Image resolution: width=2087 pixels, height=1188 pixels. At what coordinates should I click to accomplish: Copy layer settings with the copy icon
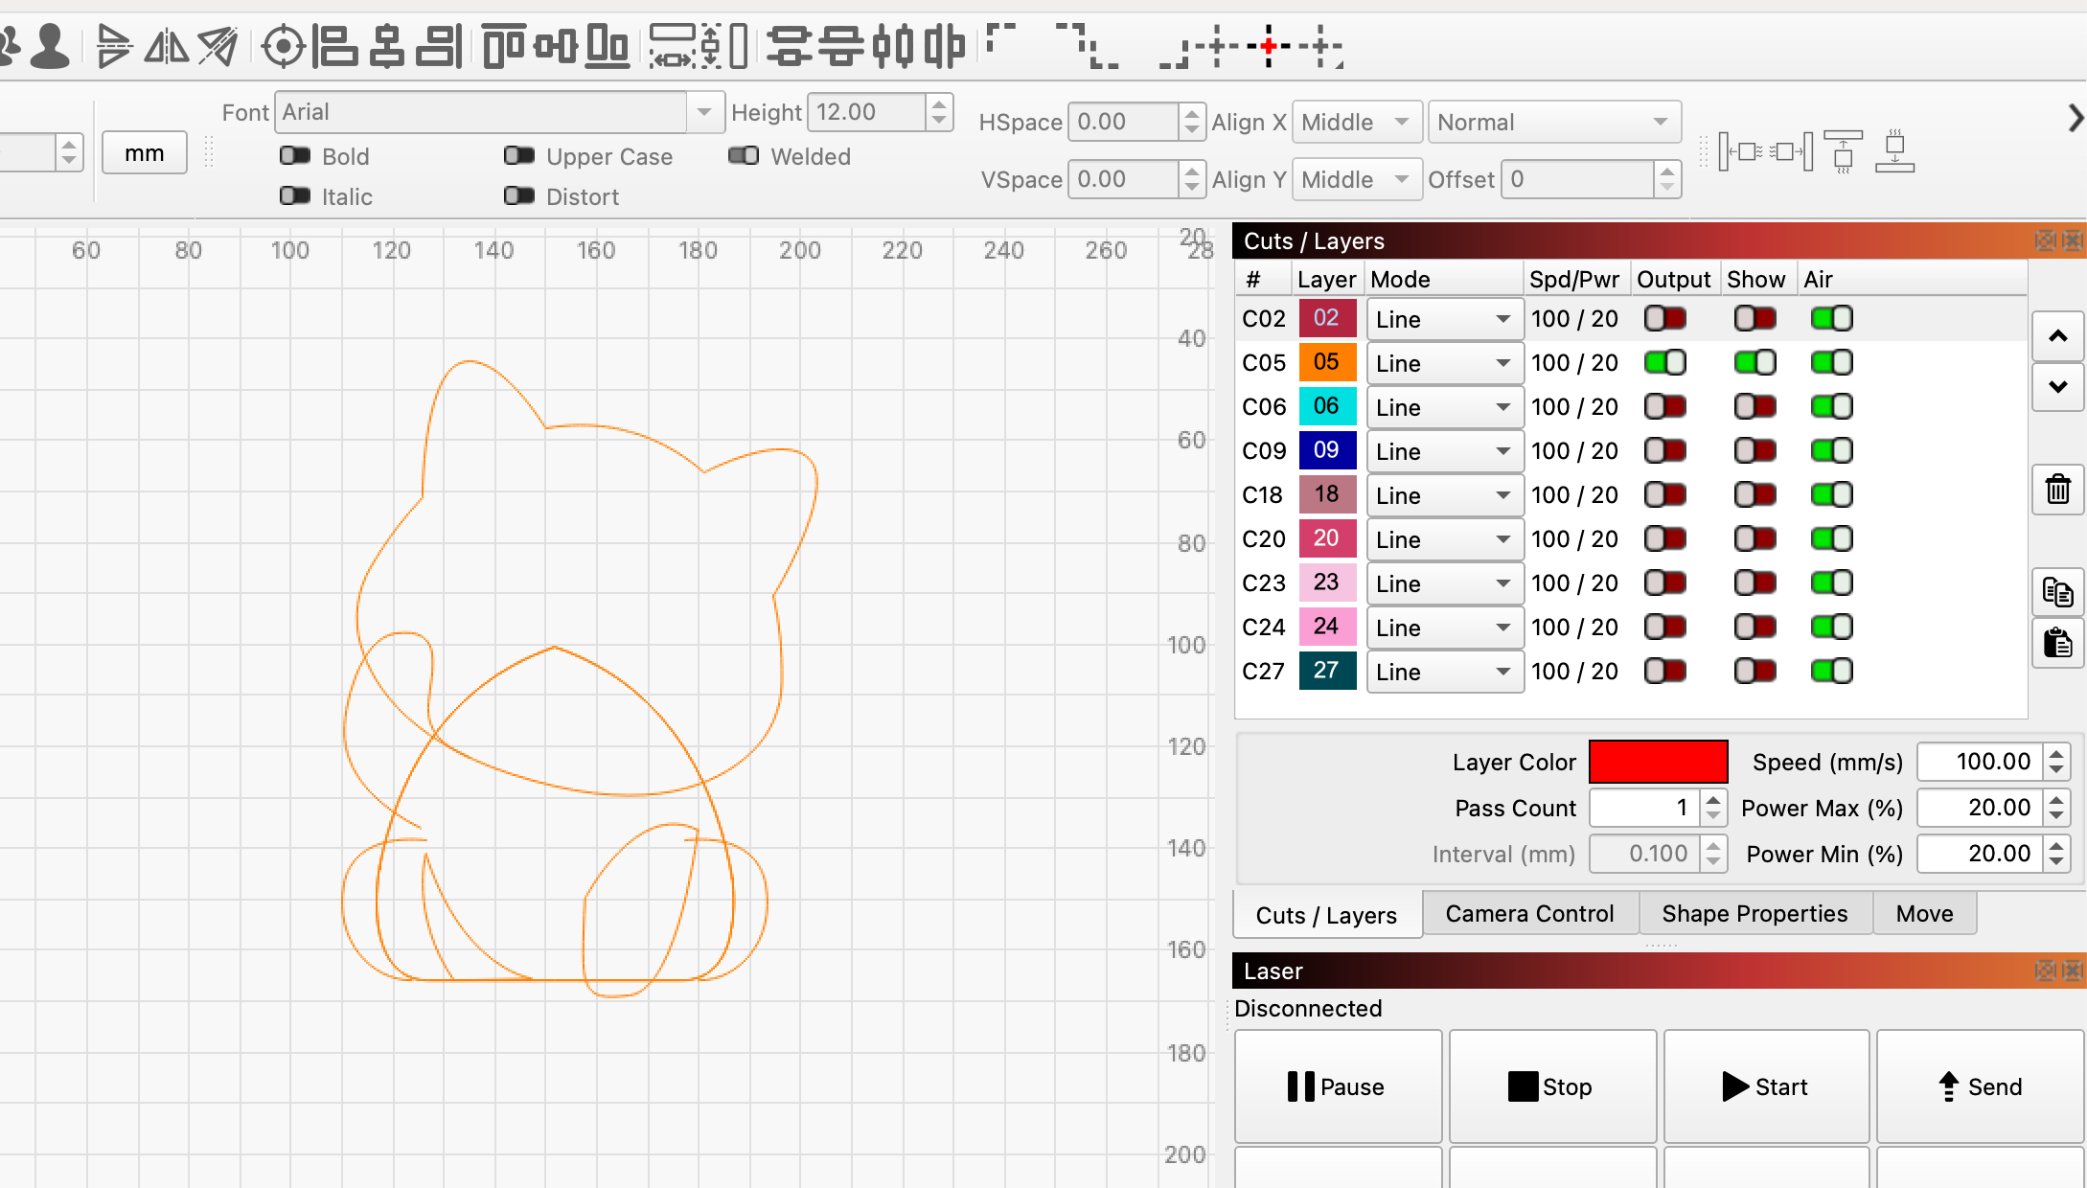pyautogui.click(x=2057, y=592)
